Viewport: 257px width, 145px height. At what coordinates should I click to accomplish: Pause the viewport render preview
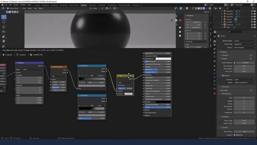click(x=210, y=8)
